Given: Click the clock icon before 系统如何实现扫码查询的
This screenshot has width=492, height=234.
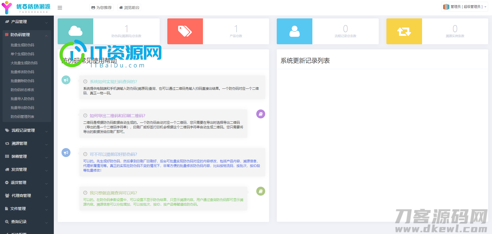Looking at the screenshot, I should click(85, 82).
